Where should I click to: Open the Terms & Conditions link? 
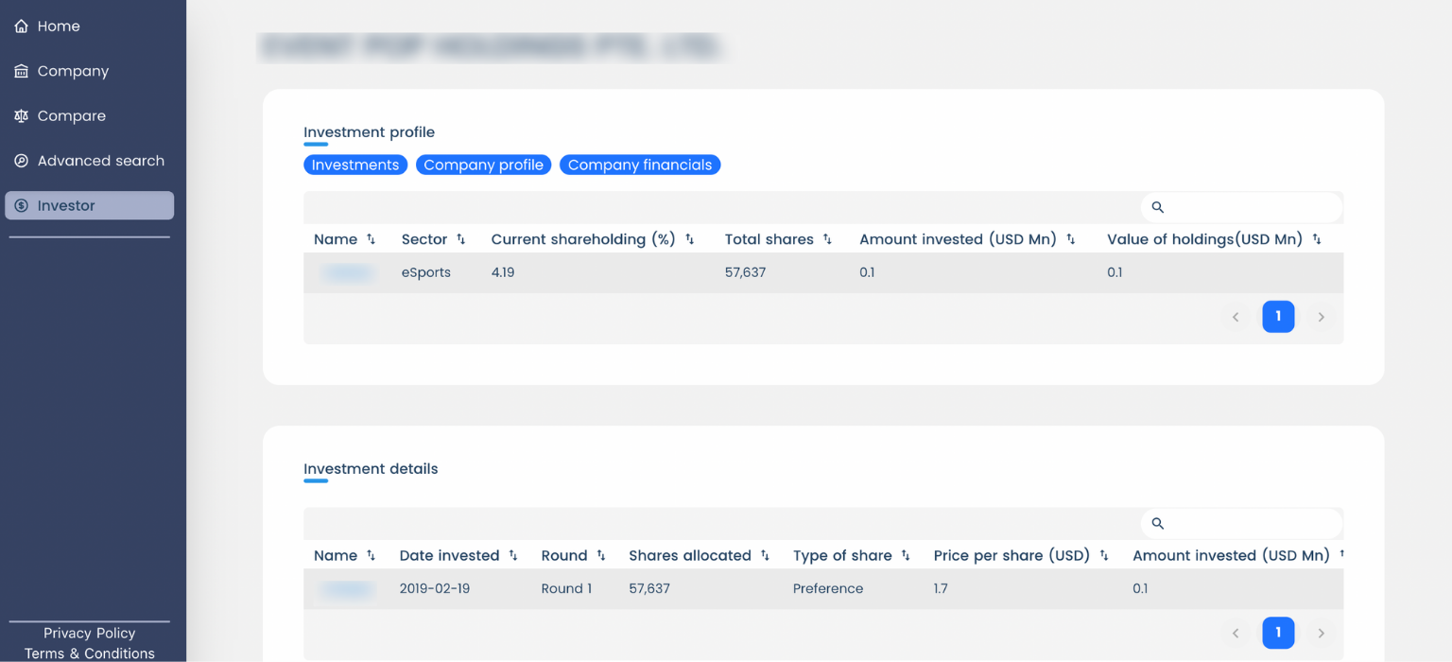pyautogui.click(x=89, y=653)
